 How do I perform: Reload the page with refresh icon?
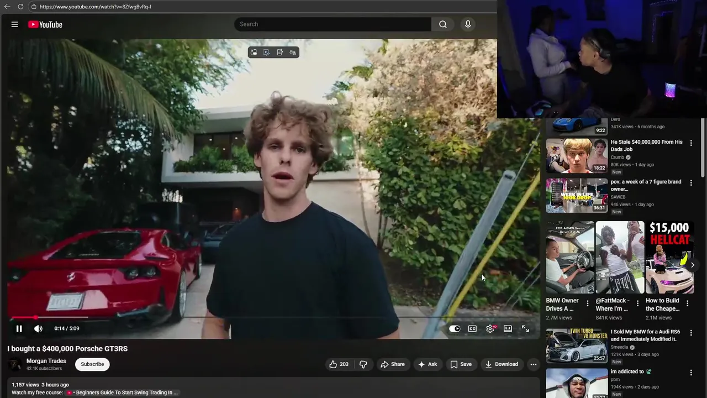20,7
